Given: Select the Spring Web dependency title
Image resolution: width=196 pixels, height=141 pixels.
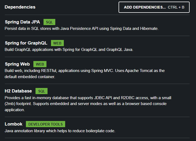Looking at the screenshot, I should [x=17, y=64].
